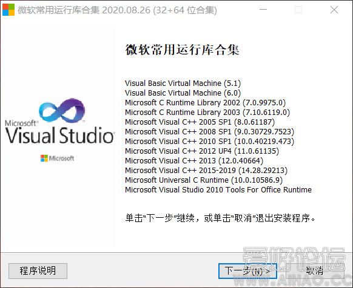Click Visual Studio 2010 Tools For Office Runtime line
Viewport: 353px width, 288px height.
click(218, 189)
